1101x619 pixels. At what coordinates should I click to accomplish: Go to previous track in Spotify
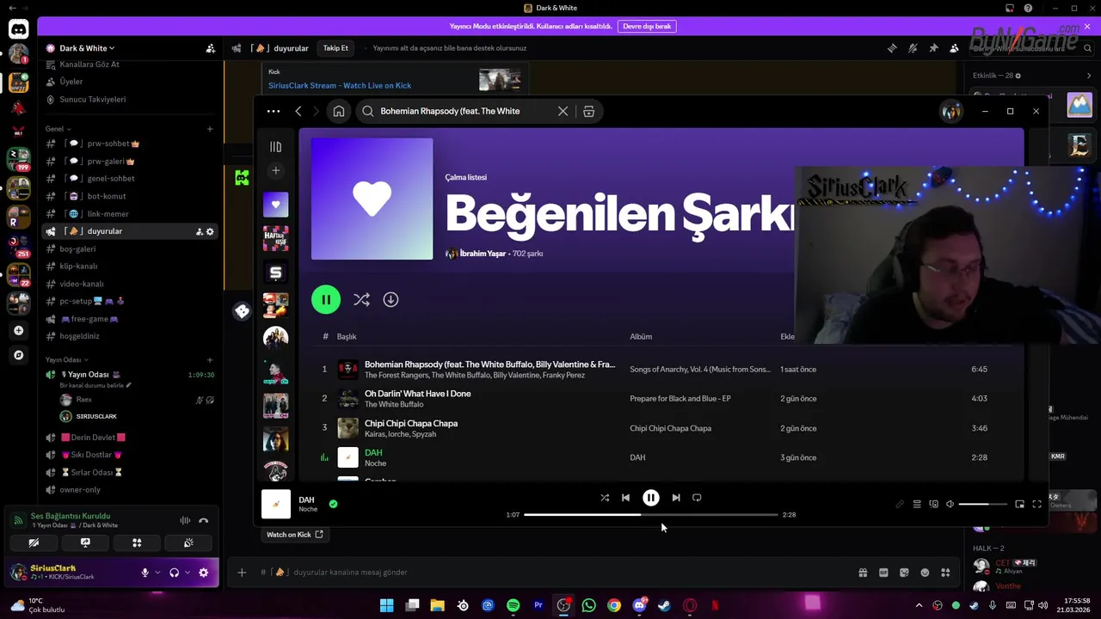pyautogui.click(x=625, y=498)
